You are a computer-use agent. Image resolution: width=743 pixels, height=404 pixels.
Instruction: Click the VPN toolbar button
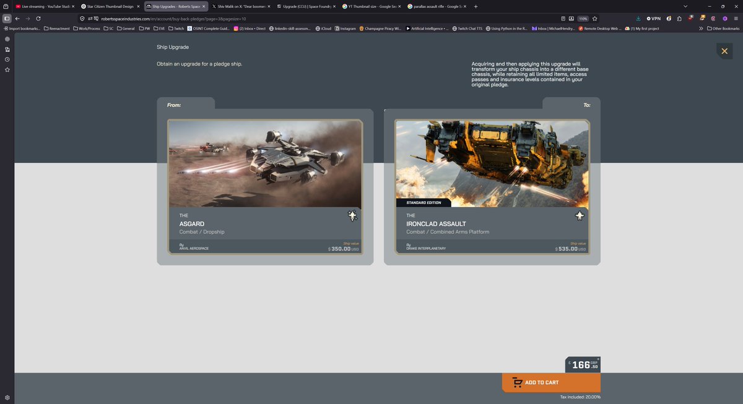pyautogui.click(x=654, y=19)
